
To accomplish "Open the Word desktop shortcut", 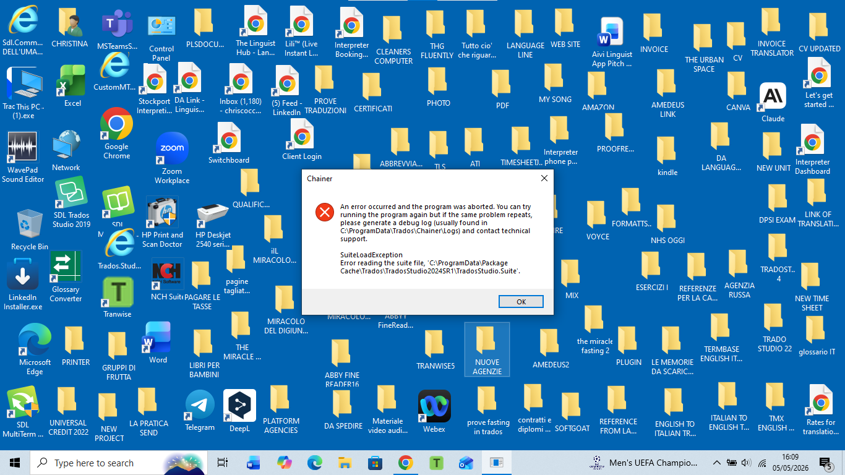I will [x=158, y=343].
